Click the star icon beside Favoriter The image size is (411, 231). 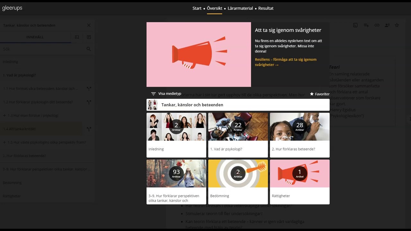[x=312, y=94]
